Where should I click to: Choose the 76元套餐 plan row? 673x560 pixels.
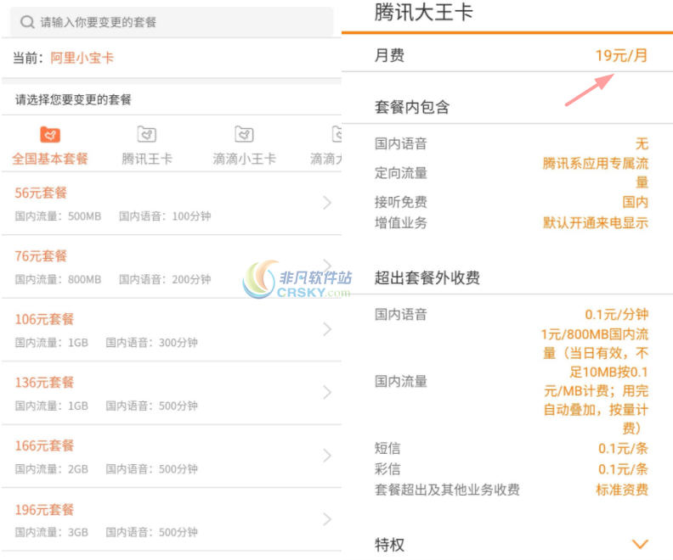coord(170,266)
